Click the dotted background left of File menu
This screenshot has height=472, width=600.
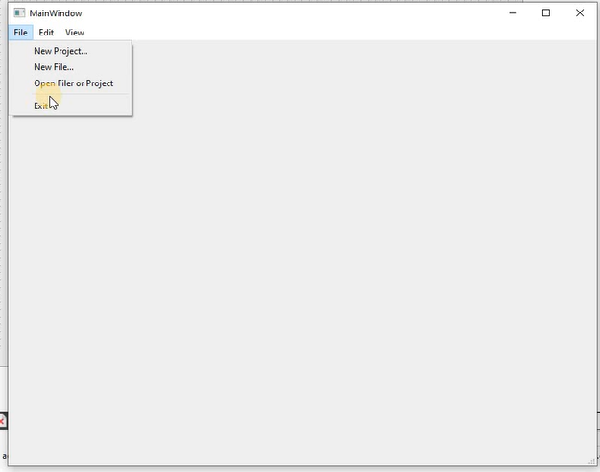pyautogui.click(x=4, y=192)
